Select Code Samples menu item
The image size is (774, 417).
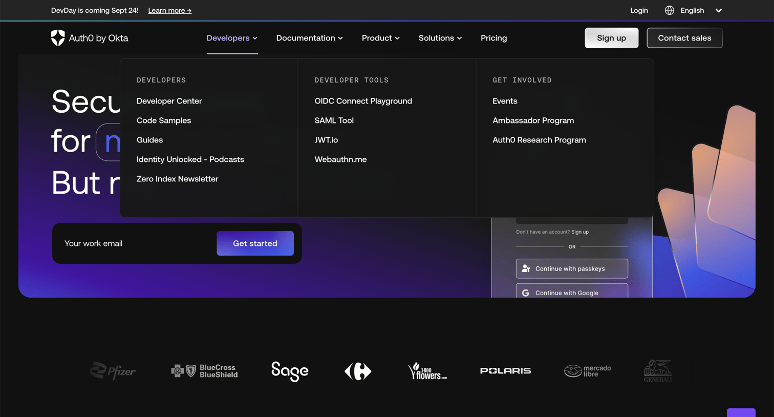point(164,120)
